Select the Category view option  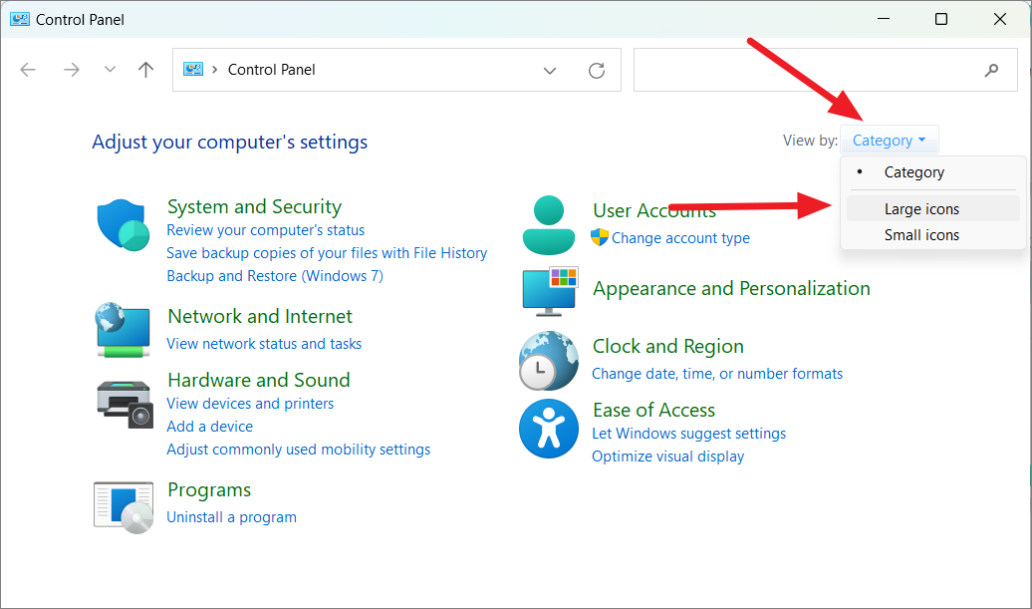point(913,171)
